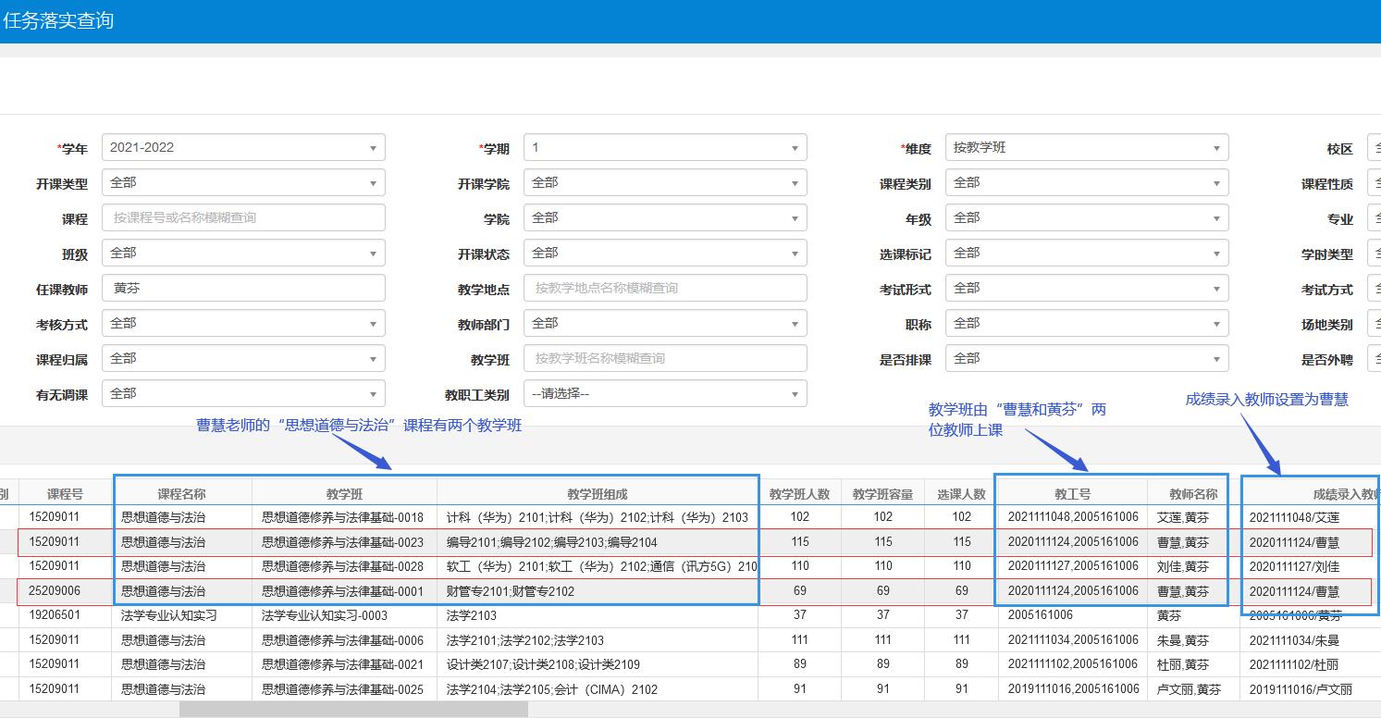Focus the 教学地点 search input
The width and height of the screenshot is (1381, 718).
point(665,289)
